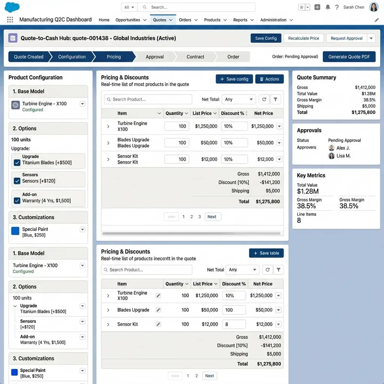Go to Home nav tab
Image resolution: width=384 pixels, height=384 pixels.
coord(104,20)
